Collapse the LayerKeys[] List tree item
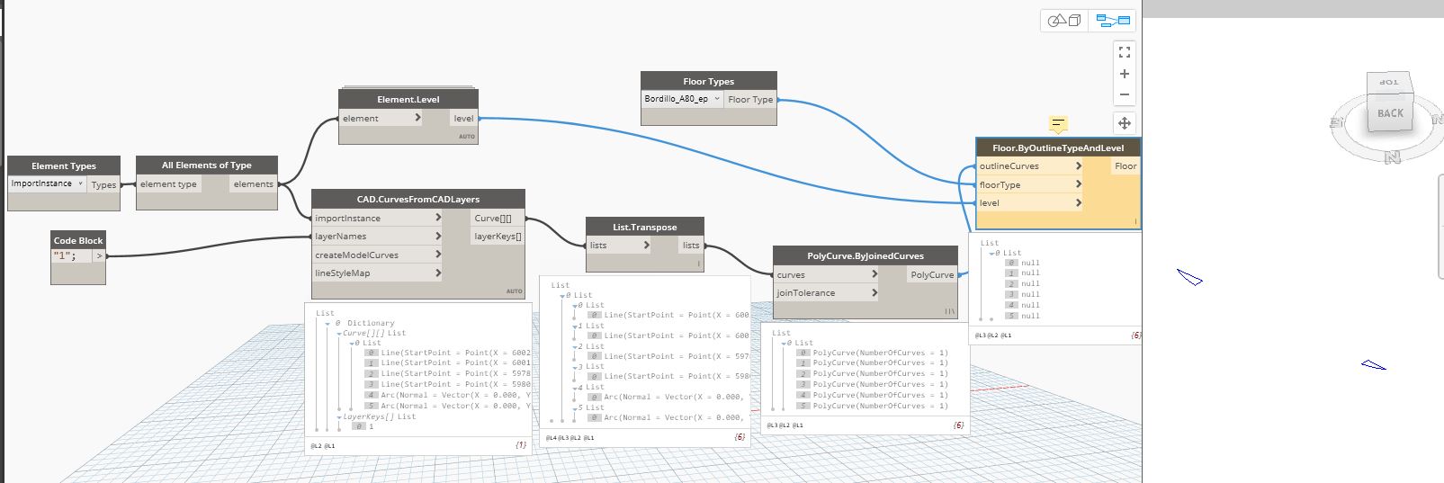The width and height of the screenshot is (1444, 483). pos(339,416)
